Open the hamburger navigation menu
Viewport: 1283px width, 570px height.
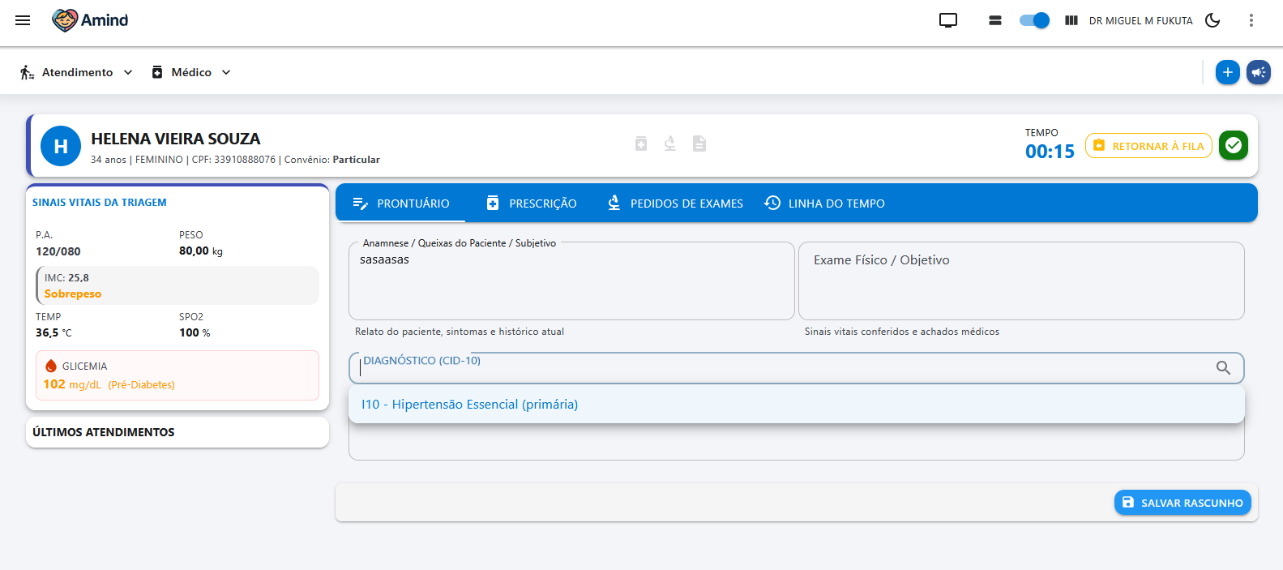click(23, 20)
